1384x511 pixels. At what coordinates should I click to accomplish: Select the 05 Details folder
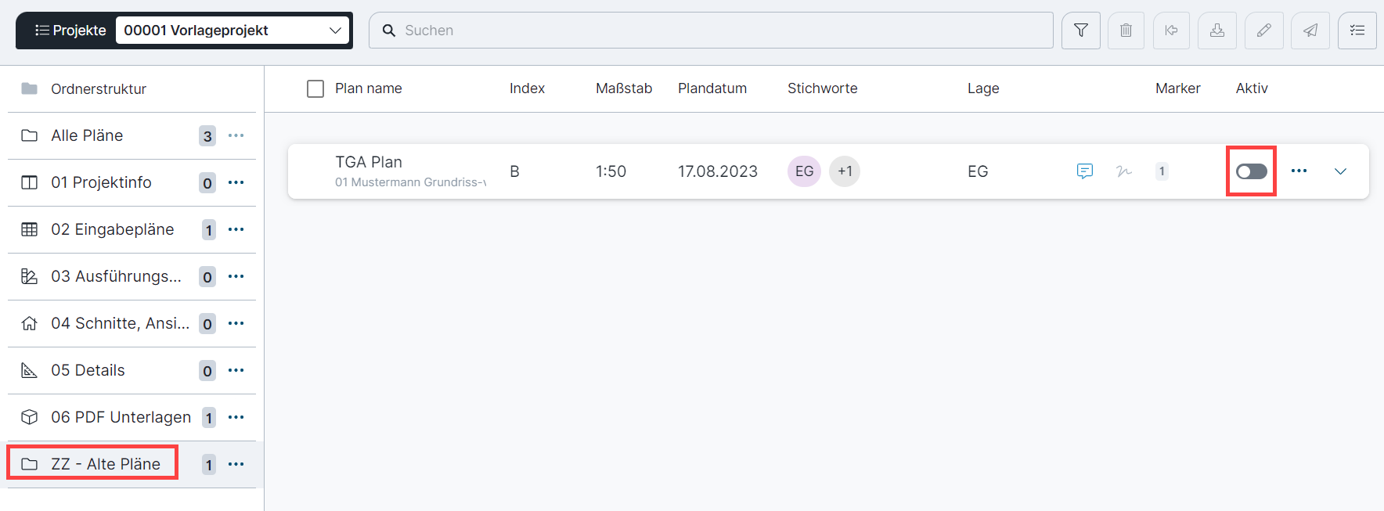(x=132, y=370)
